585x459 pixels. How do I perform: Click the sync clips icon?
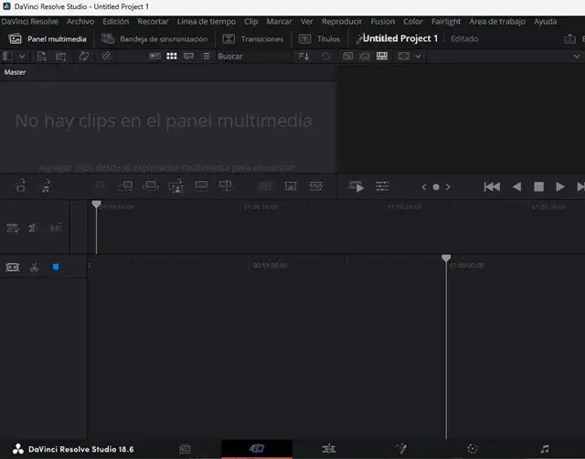84,57
